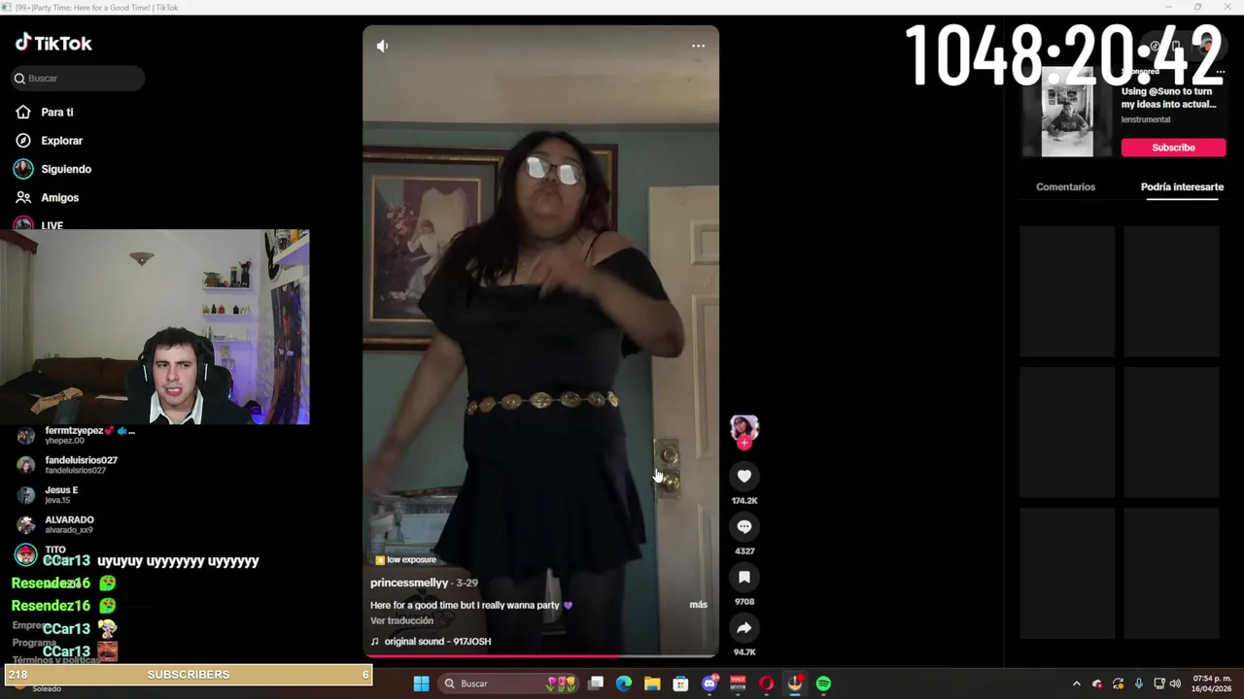
Task: Open the video three-dot options menu
Action: pyautogui.click(x=698, y=46)
